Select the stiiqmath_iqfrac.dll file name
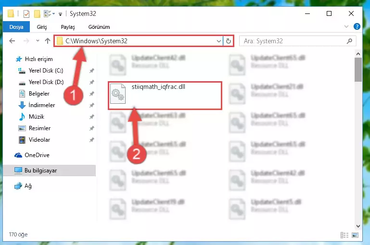This screenshot has height=245, width=370. [x=158, y=87]
